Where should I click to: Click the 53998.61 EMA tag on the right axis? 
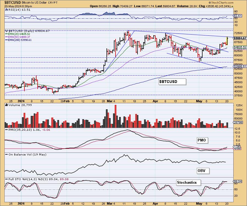(240, 66)
